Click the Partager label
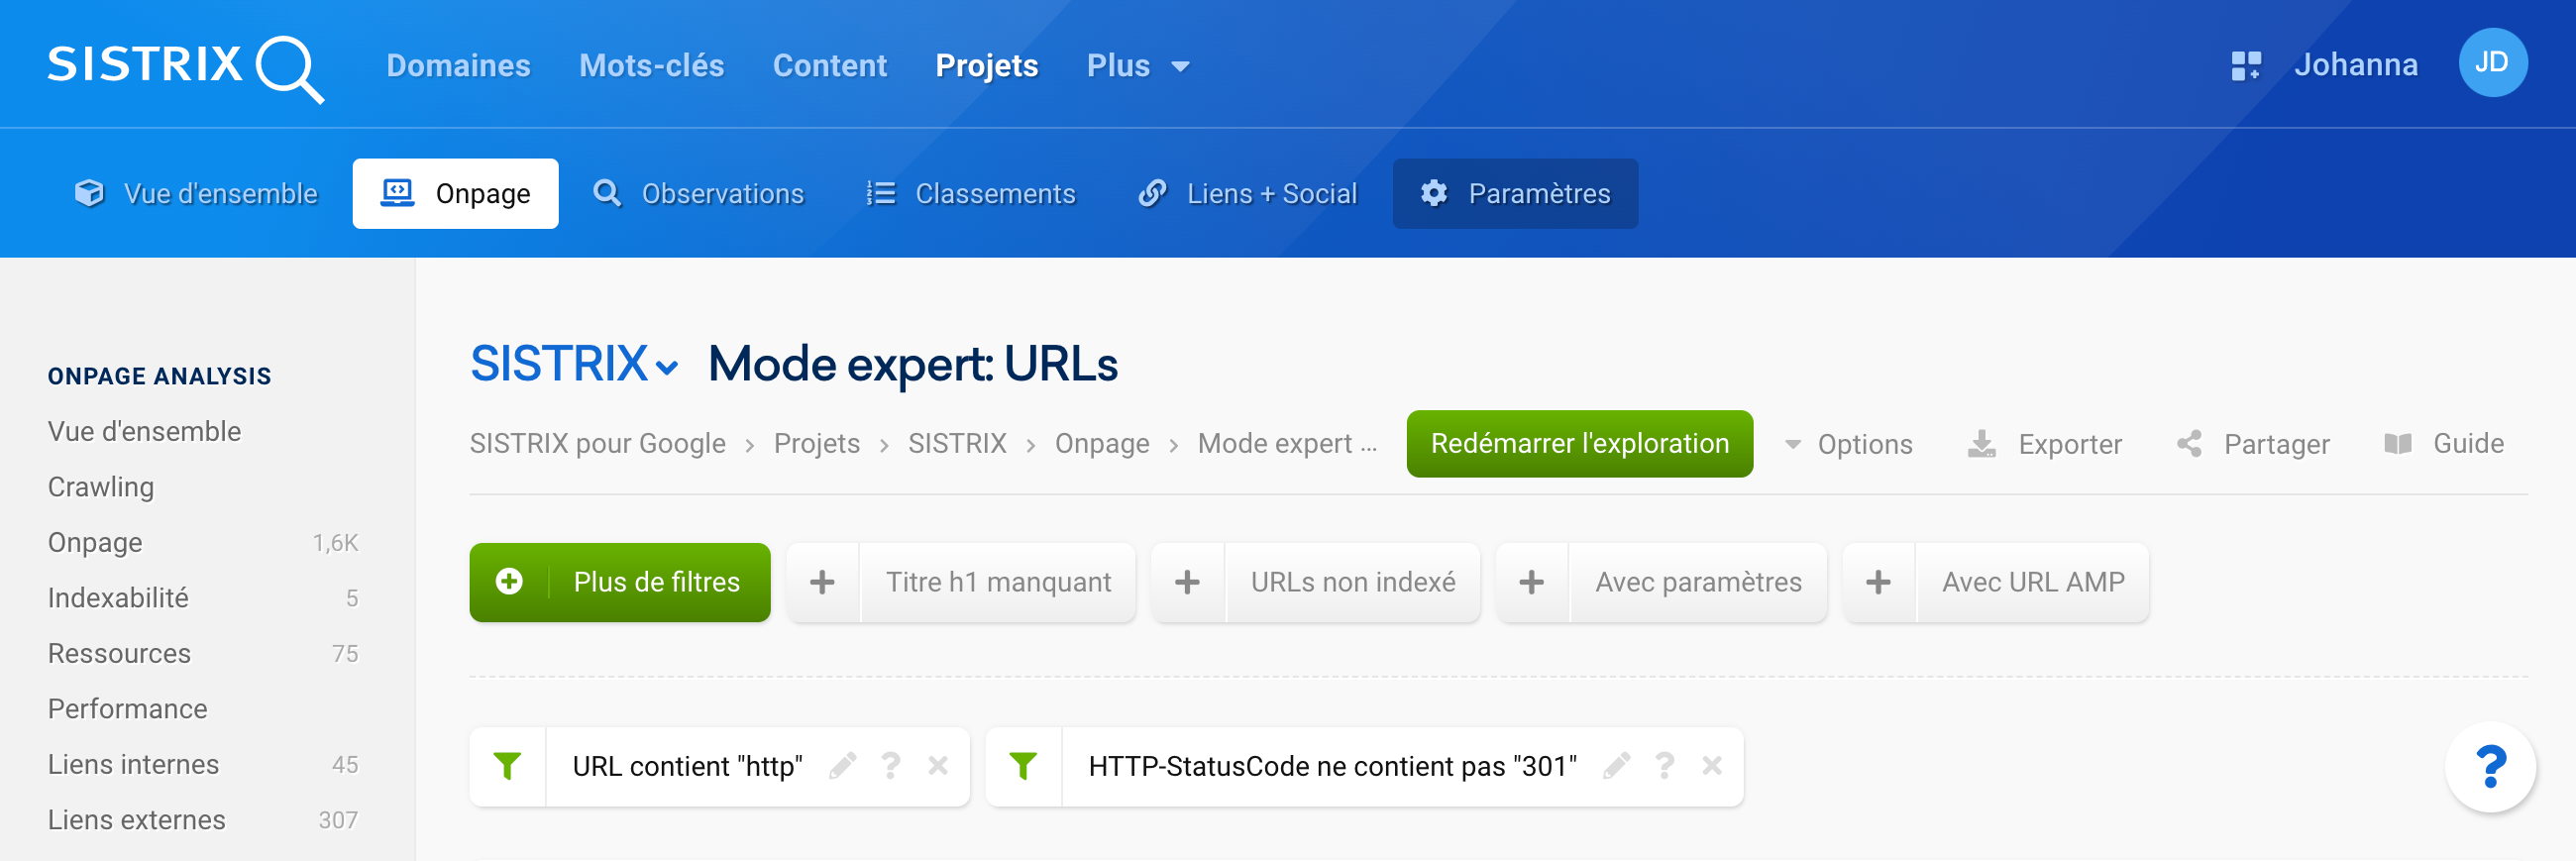 2276,444
